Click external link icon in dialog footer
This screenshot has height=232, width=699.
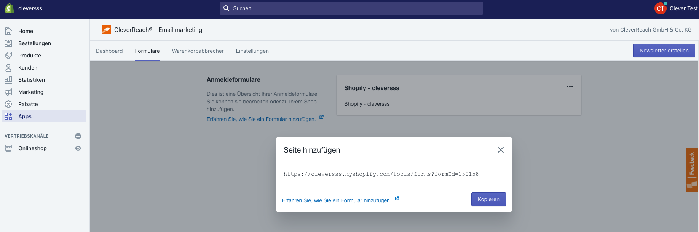[x=397, y=199]
